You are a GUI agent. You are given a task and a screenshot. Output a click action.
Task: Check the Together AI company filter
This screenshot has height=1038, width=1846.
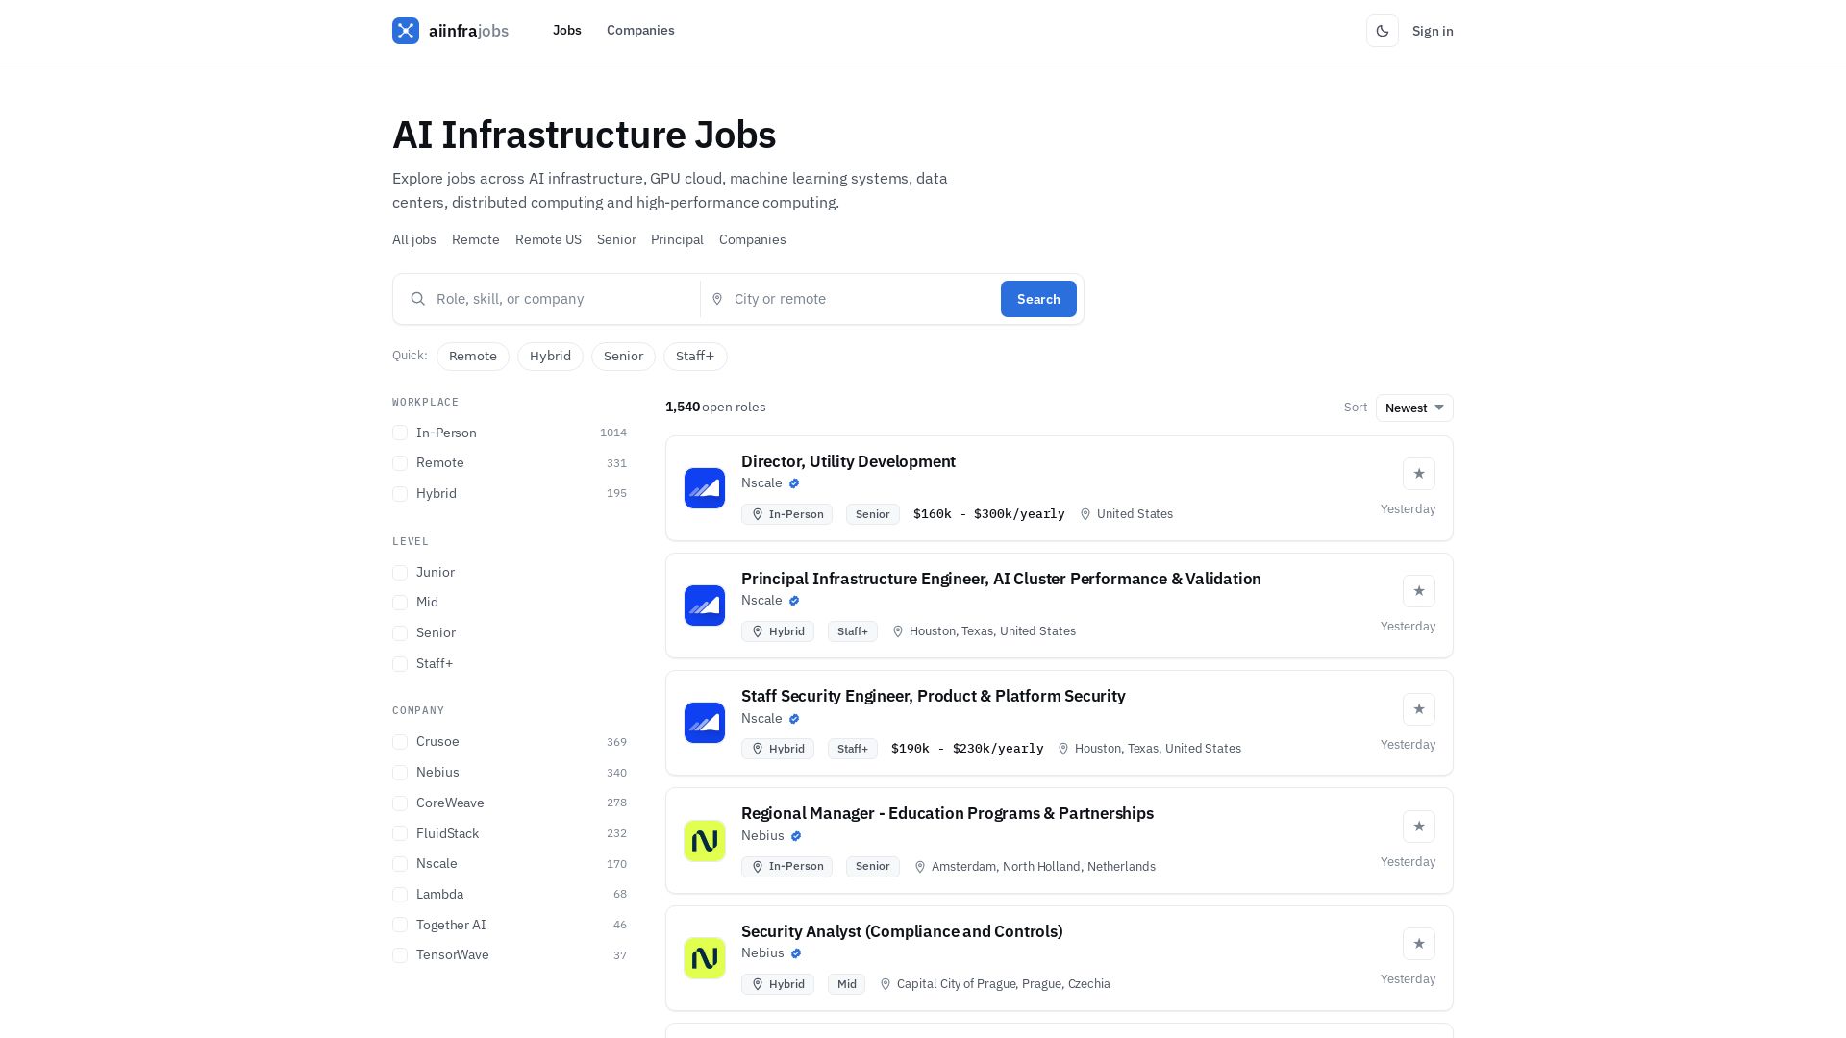pyautogui.click(x=400, y=926)
